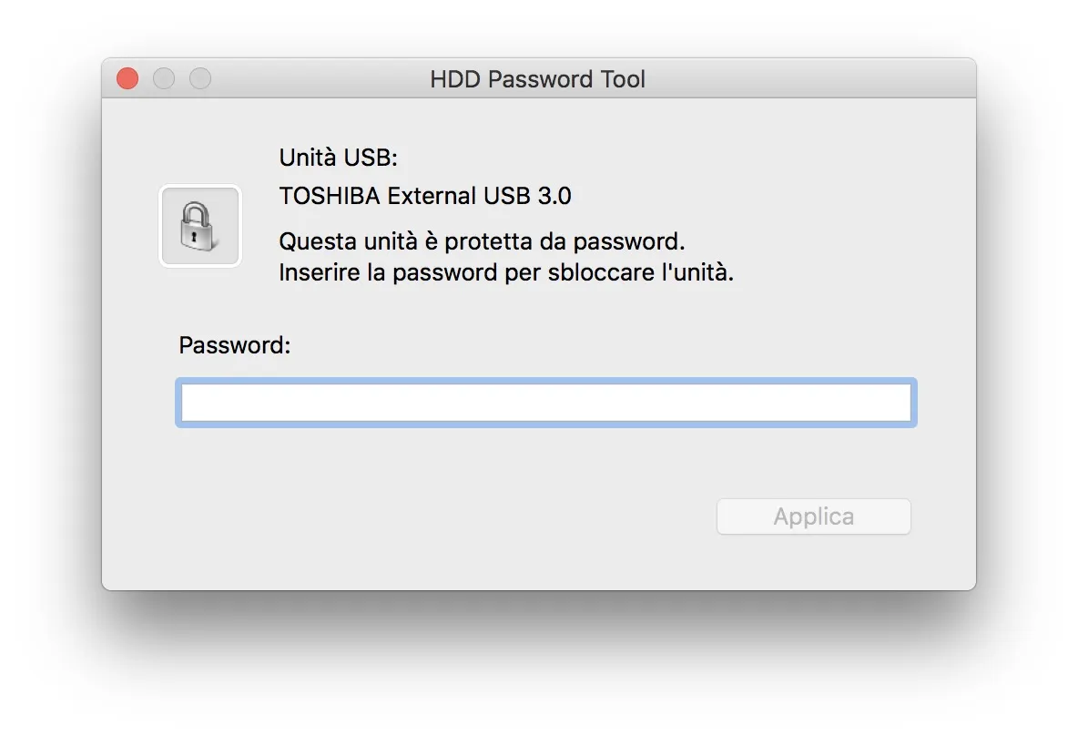The image size is (1078, 736).
Task: Click the unlock instruction line
Action: (506, 271)
